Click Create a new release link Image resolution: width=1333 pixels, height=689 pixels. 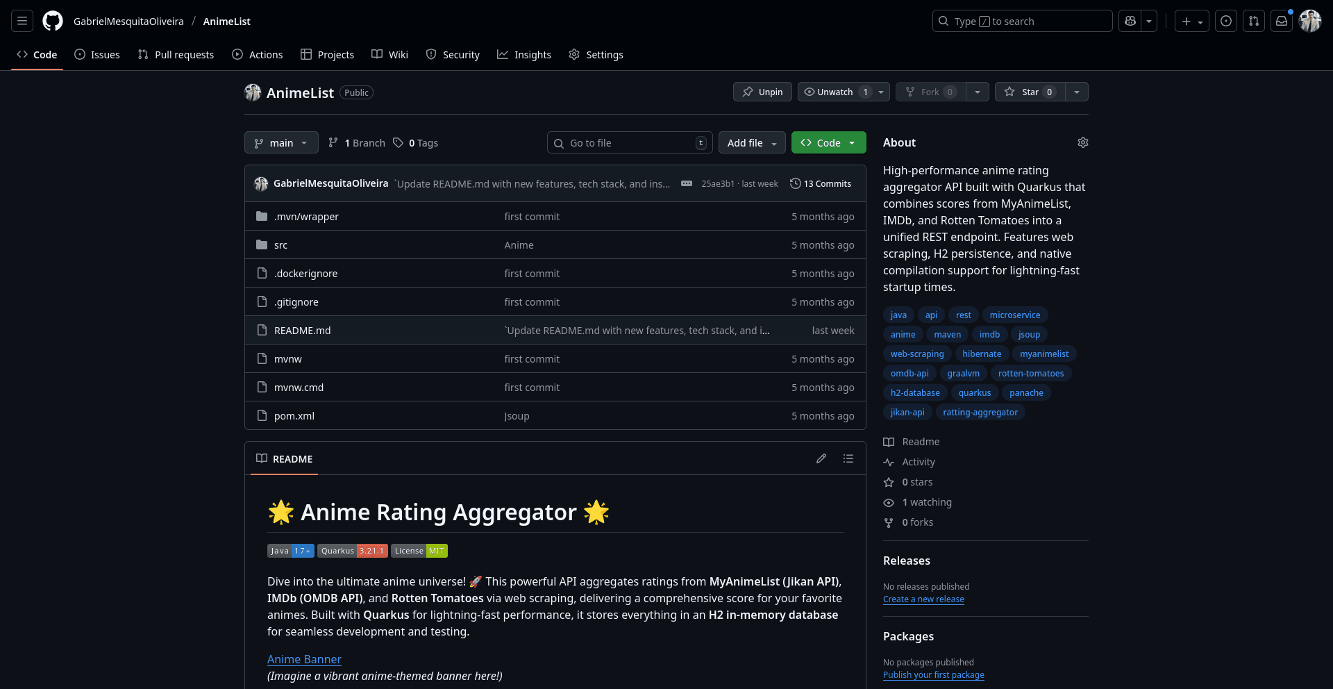[923, 599]
